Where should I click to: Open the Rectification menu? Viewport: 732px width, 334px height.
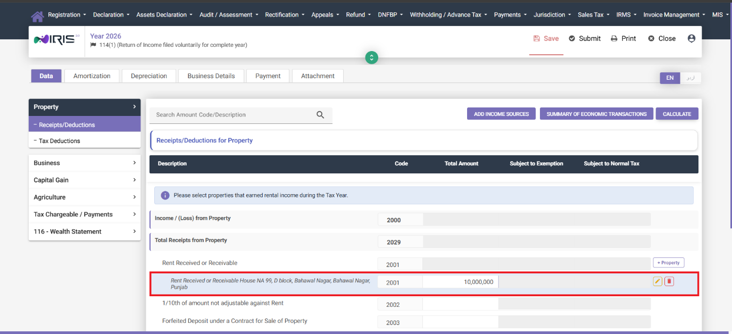[285, 15]
